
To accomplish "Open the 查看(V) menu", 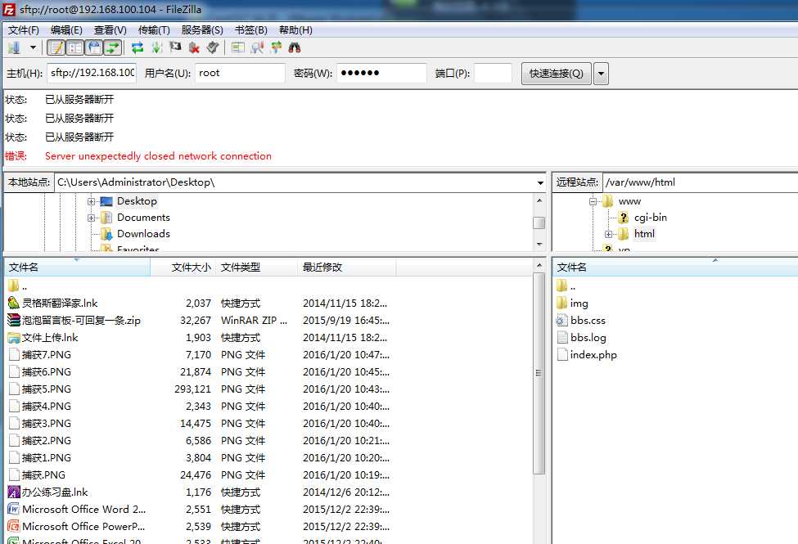I will coord(110,30).
